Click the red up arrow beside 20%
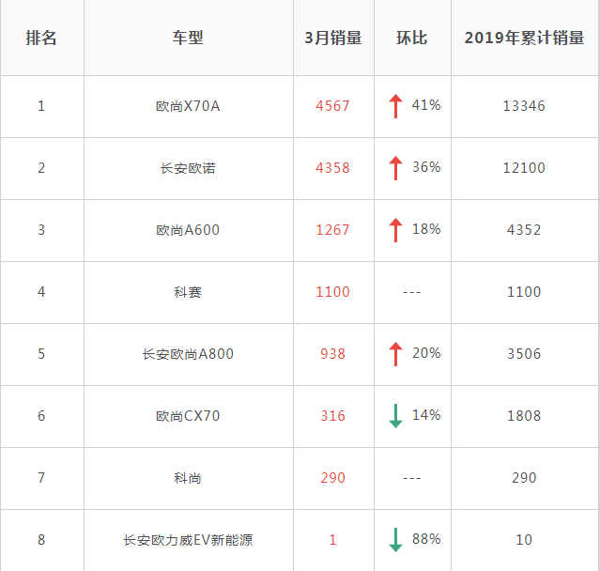 coord(395,354)
